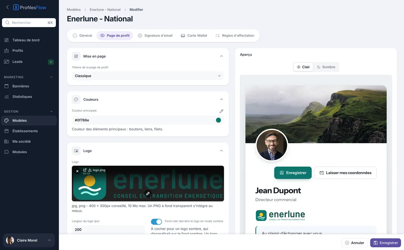Focus the Rechercher search field

29,23
